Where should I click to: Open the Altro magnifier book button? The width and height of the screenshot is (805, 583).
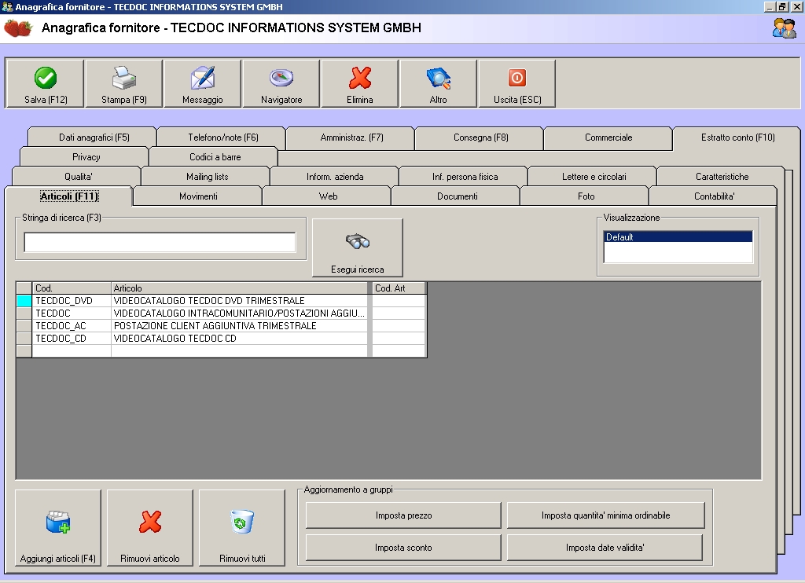(x=438, y=83)
